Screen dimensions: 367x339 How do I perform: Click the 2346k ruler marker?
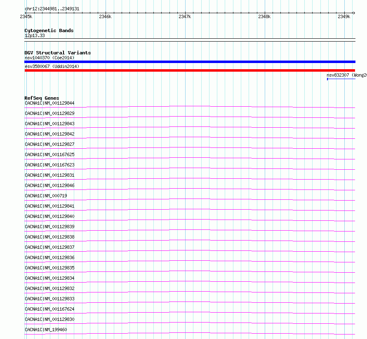(x=105, y=16)
